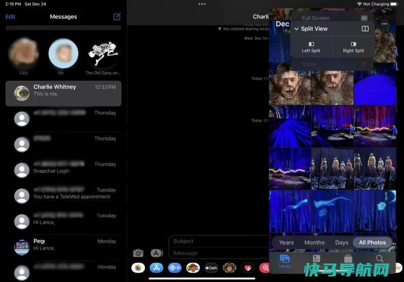404x282 pixels.
Task: Select Close in multitasking menu
Action: coord(332,64)
